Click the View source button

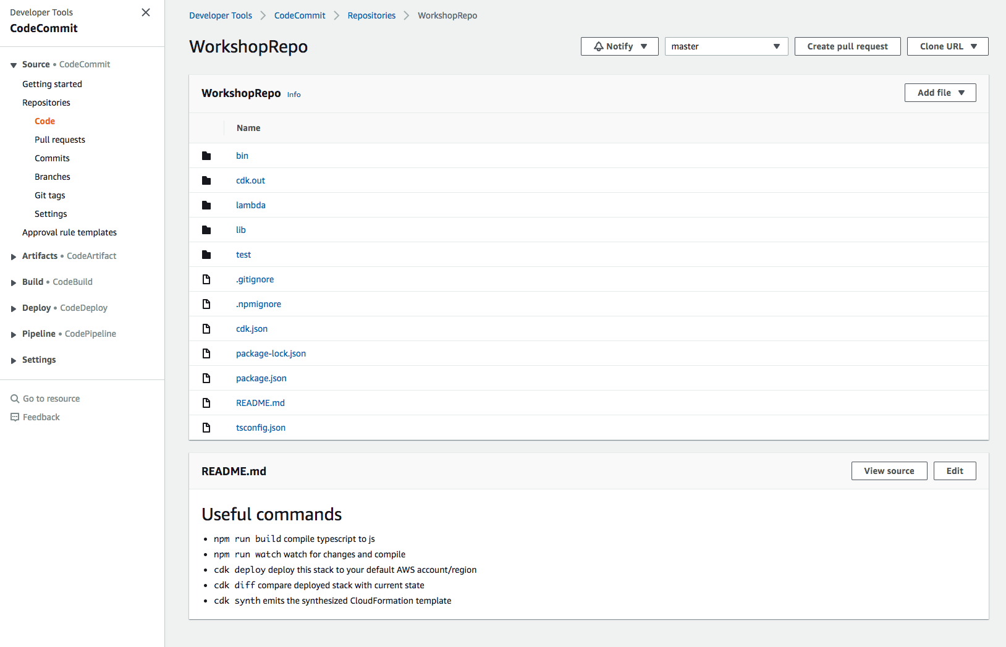coord(889,471)
